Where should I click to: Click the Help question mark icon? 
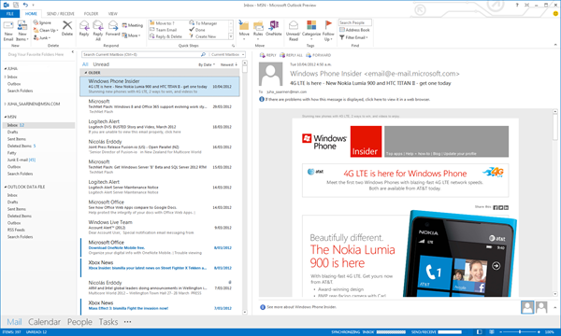(517, 5)
